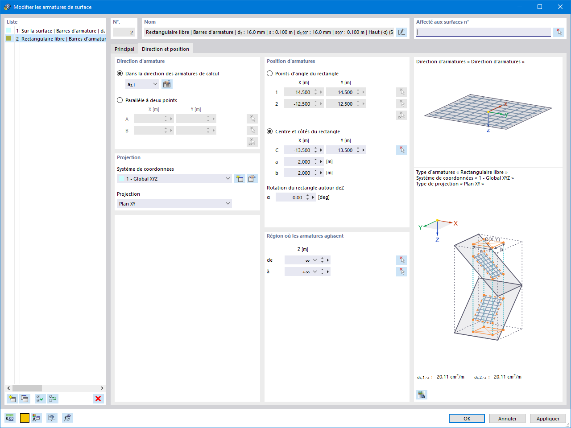Click the Annuler button

507,419
